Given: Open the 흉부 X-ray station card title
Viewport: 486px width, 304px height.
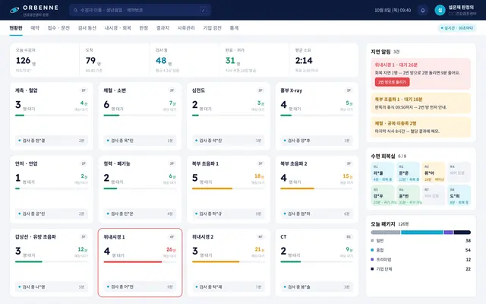Looking at the screenshot, I should [291, 90].
